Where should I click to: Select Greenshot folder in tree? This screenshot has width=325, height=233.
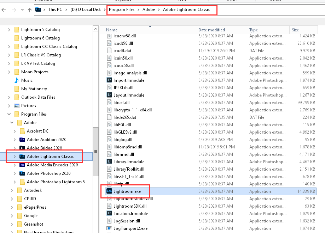pyautogui.click(x=34, y=224)
